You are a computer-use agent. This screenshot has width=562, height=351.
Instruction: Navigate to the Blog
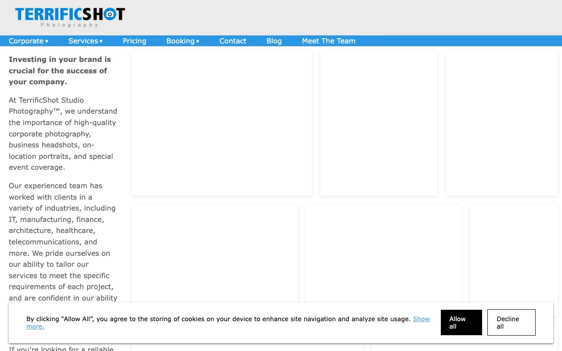[x=274, y=41]
